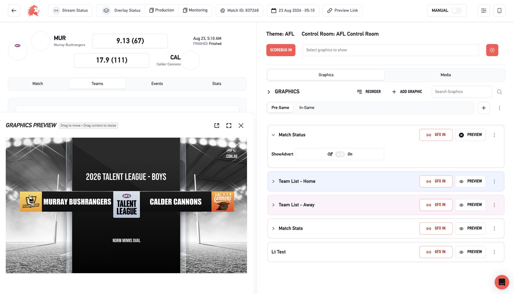Send Team List - Home GFX IN
514x294 pixels.
pyautogui.click(x=436, y=181)
